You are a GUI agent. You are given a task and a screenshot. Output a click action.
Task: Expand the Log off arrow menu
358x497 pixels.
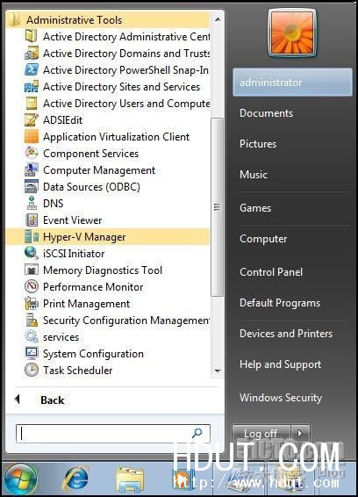click(300, 433)
